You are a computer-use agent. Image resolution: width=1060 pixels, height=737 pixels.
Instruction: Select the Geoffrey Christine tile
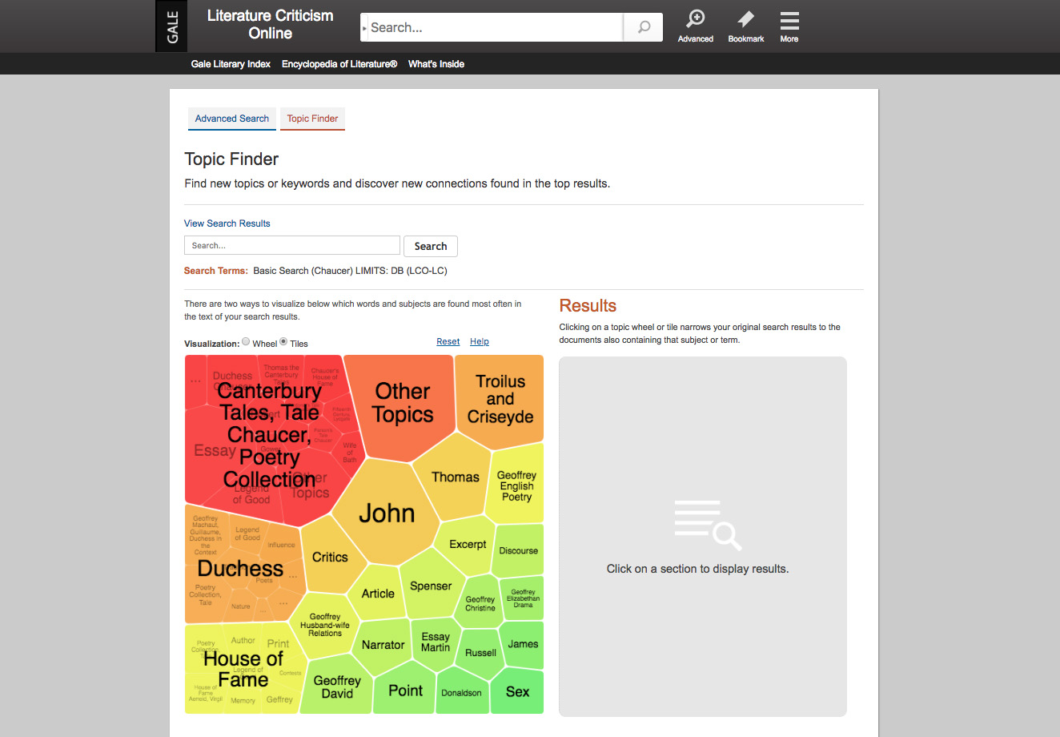coord(480,603)
